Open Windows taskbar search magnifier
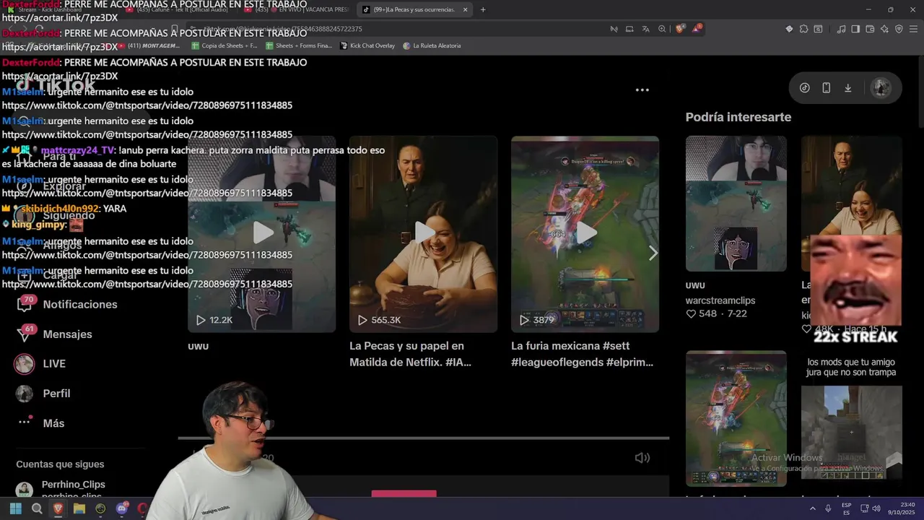 click(x=37, y=508)
